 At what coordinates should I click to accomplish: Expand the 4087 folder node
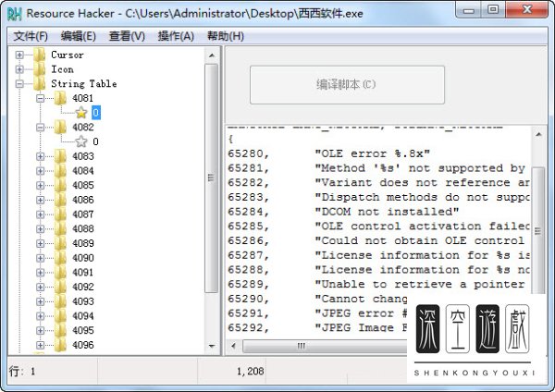[41, 214]
